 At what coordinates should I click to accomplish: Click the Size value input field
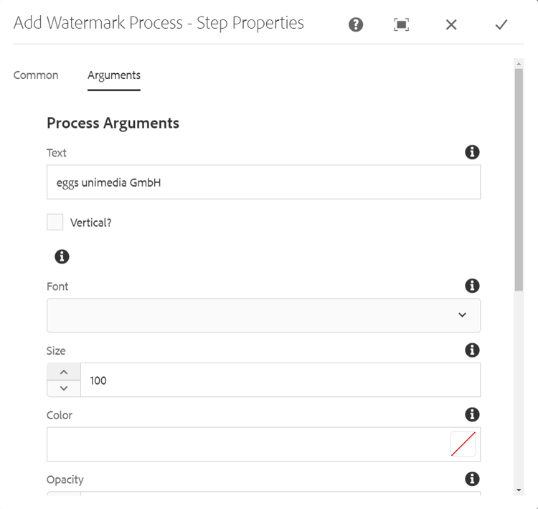[280, 380]
